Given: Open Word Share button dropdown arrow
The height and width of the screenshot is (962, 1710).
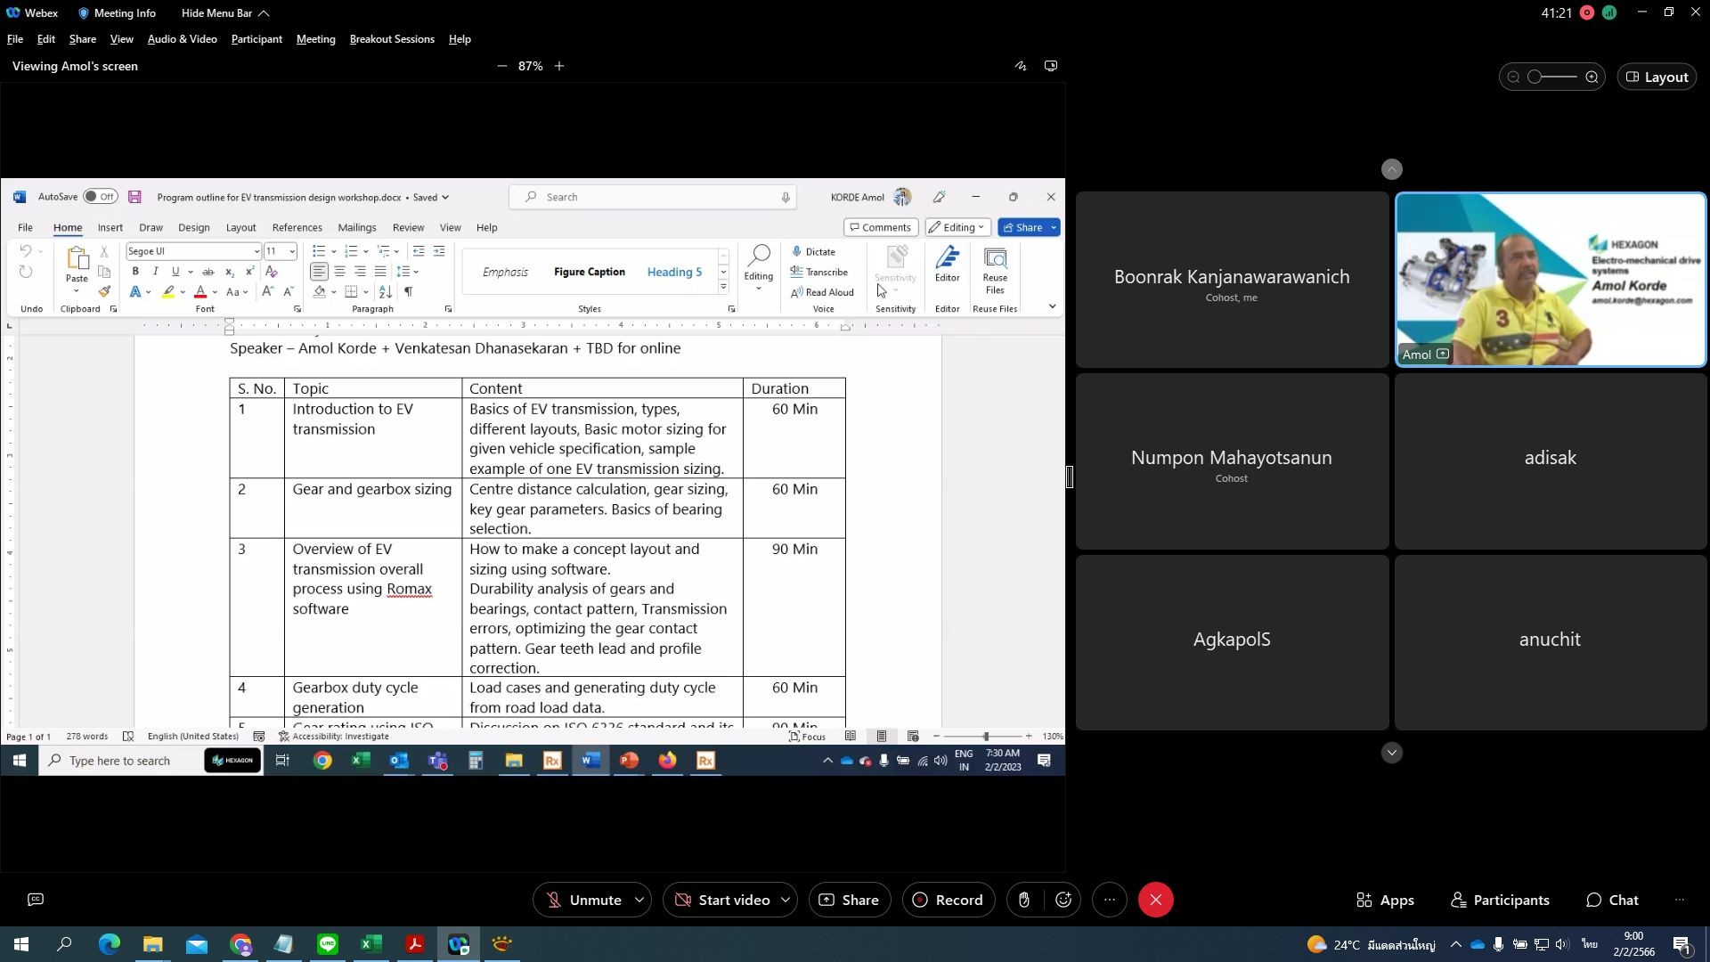Looking at the screenshot, I should pyautogui.click(x=1054, y=227).
